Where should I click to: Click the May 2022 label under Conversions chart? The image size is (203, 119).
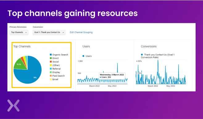171,86
